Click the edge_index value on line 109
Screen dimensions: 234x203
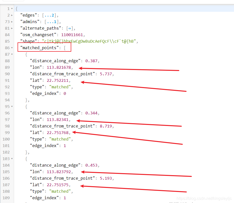(65, 198)
